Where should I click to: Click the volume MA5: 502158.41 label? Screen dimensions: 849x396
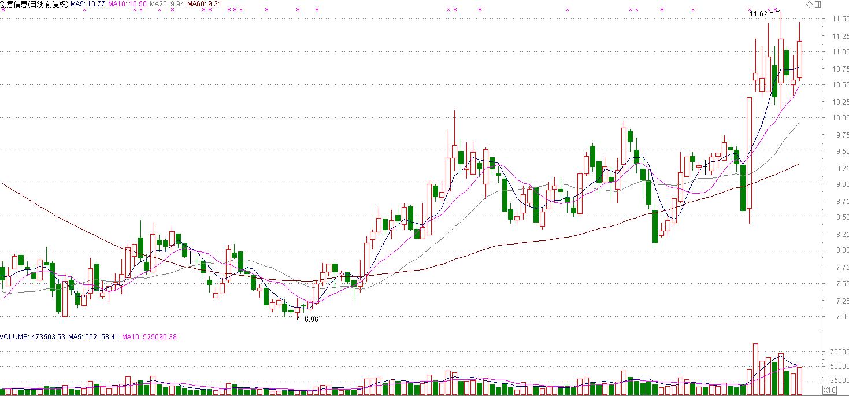[94, 337]
